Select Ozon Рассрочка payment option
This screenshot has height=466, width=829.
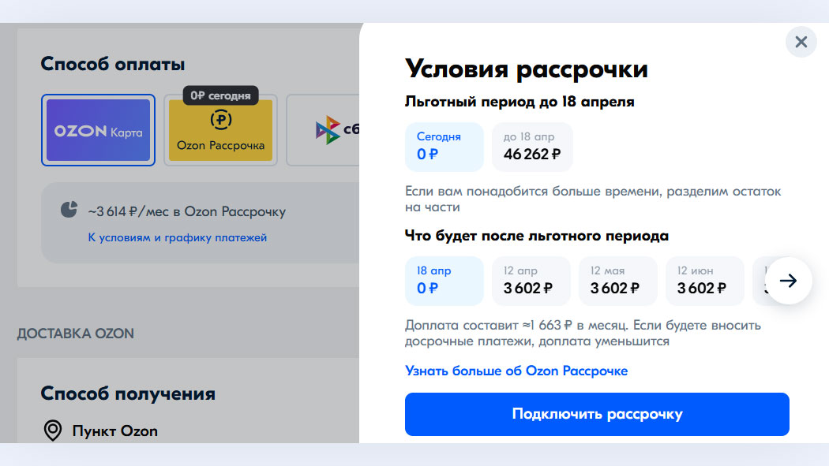pyautogui.click(x=220, y=132)
